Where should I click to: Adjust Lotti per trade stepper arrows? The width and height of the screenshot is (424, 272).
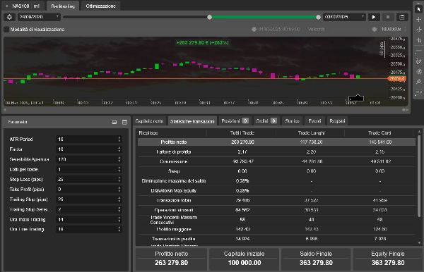(119, 169)
